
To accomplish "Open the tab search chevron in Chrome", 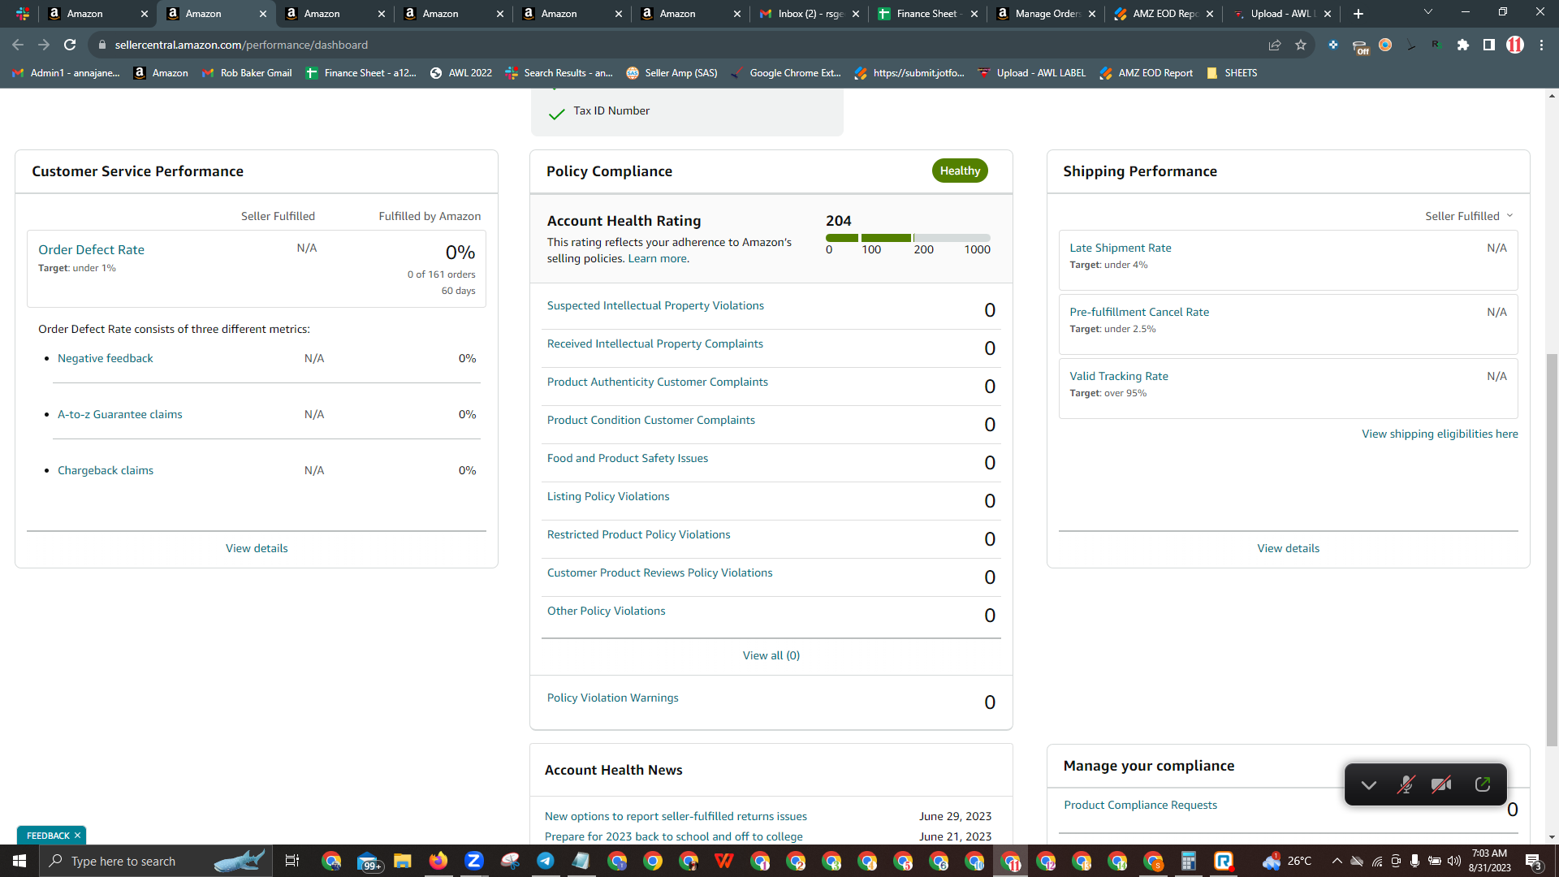I will (1428, 12).
